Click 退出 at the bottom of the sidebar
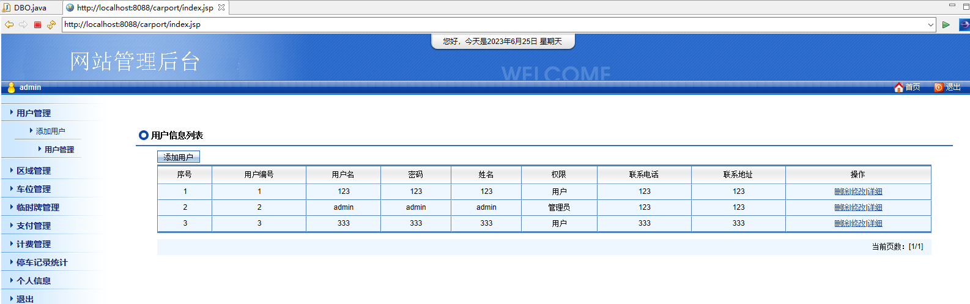The image size is (970, 304). click(25, 299)
